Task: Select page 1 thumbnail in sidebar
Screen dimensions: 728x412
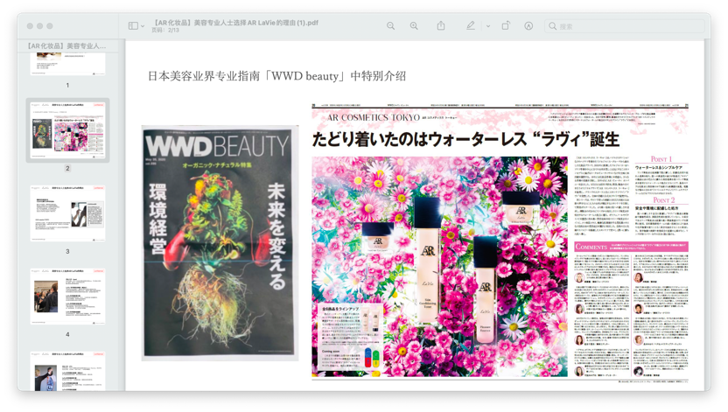Action: [x=67, y=64]
